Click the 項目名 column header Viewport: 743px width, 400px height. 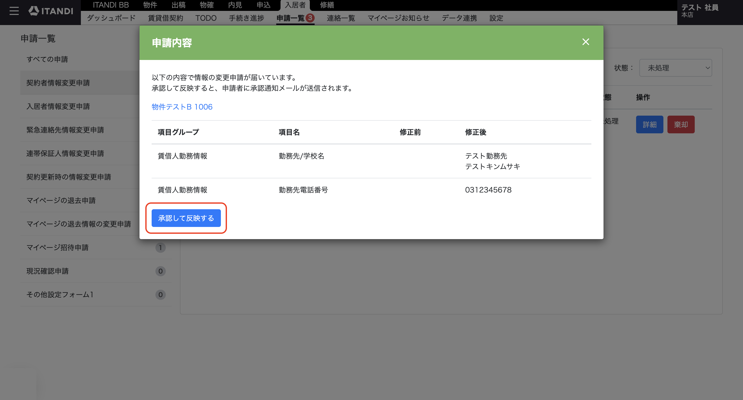pyautogui.click(x=289, y=132)
